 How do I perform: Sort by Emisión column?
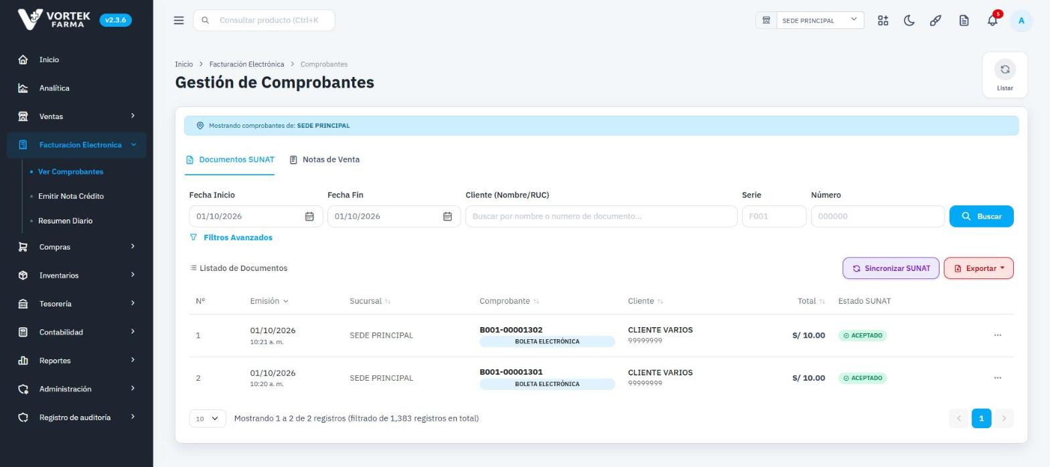click(x=269, y=301)
